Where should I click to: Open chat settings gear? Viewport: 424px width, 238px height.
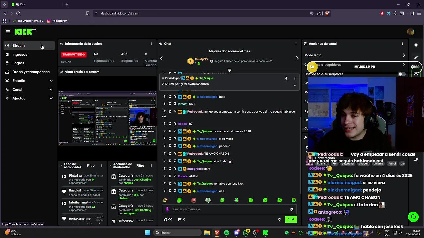pos(279,219)
